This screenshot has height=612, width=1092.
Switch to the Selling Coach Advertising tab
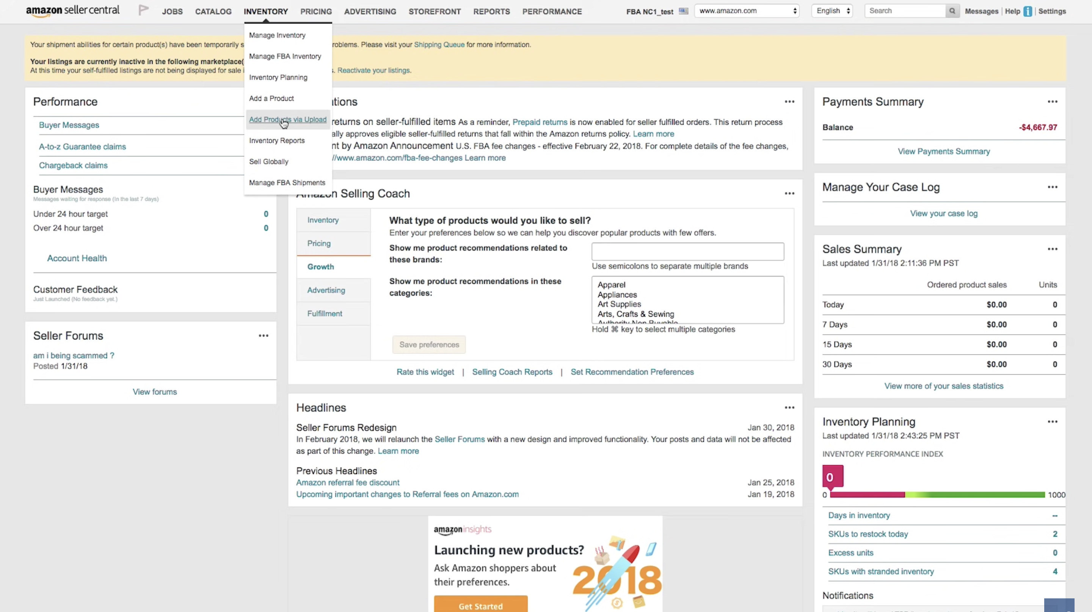[334, 290]
